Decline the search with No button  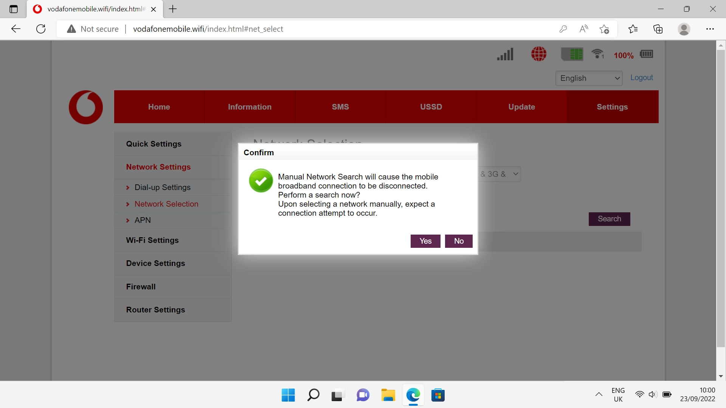point(459,241)
